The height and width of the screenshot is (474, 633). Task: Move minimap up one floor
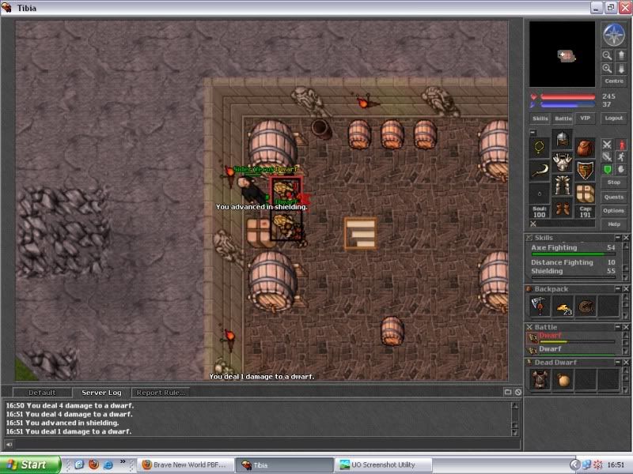coord(621,55)
